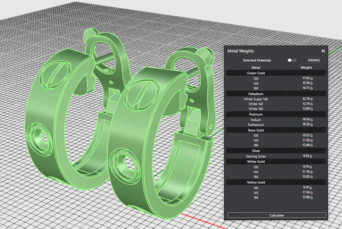This screenshot has width=342, height=229.
Task: Click the Rose Gold group header
Action: tap(256, 130)
